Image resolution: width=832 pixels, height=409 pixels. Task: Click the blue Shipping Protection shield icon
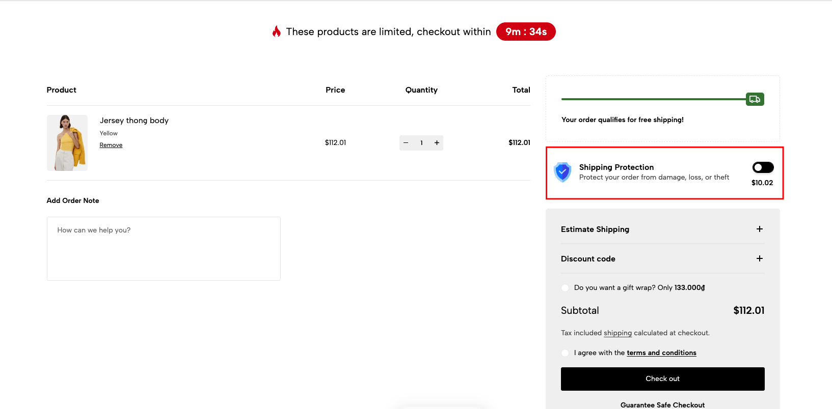point(562,172)
